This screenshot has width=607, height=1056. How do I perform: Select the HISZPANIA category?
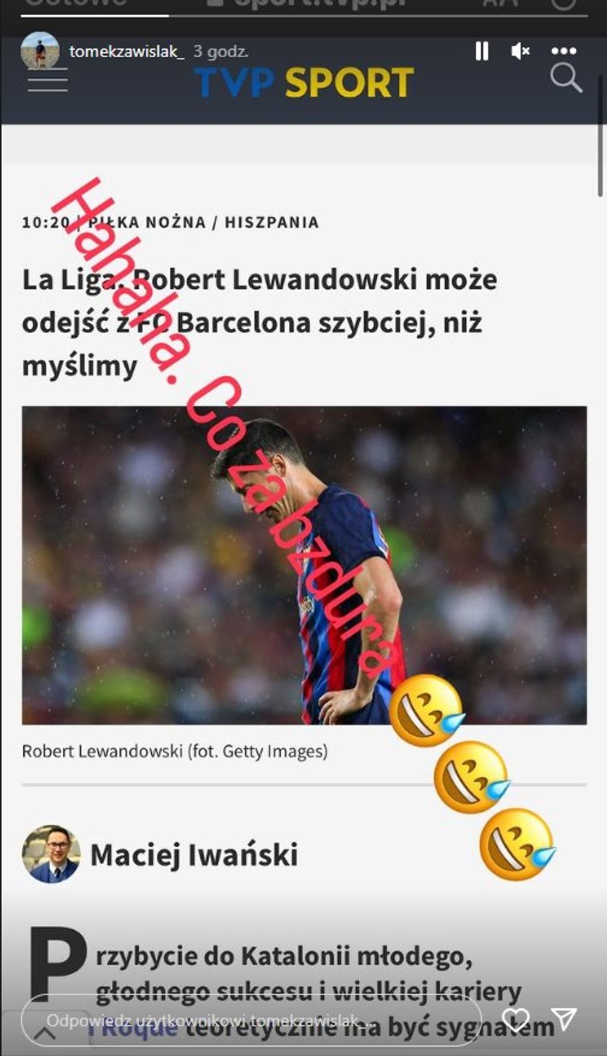pyautogui.click(x=272, y=222)
